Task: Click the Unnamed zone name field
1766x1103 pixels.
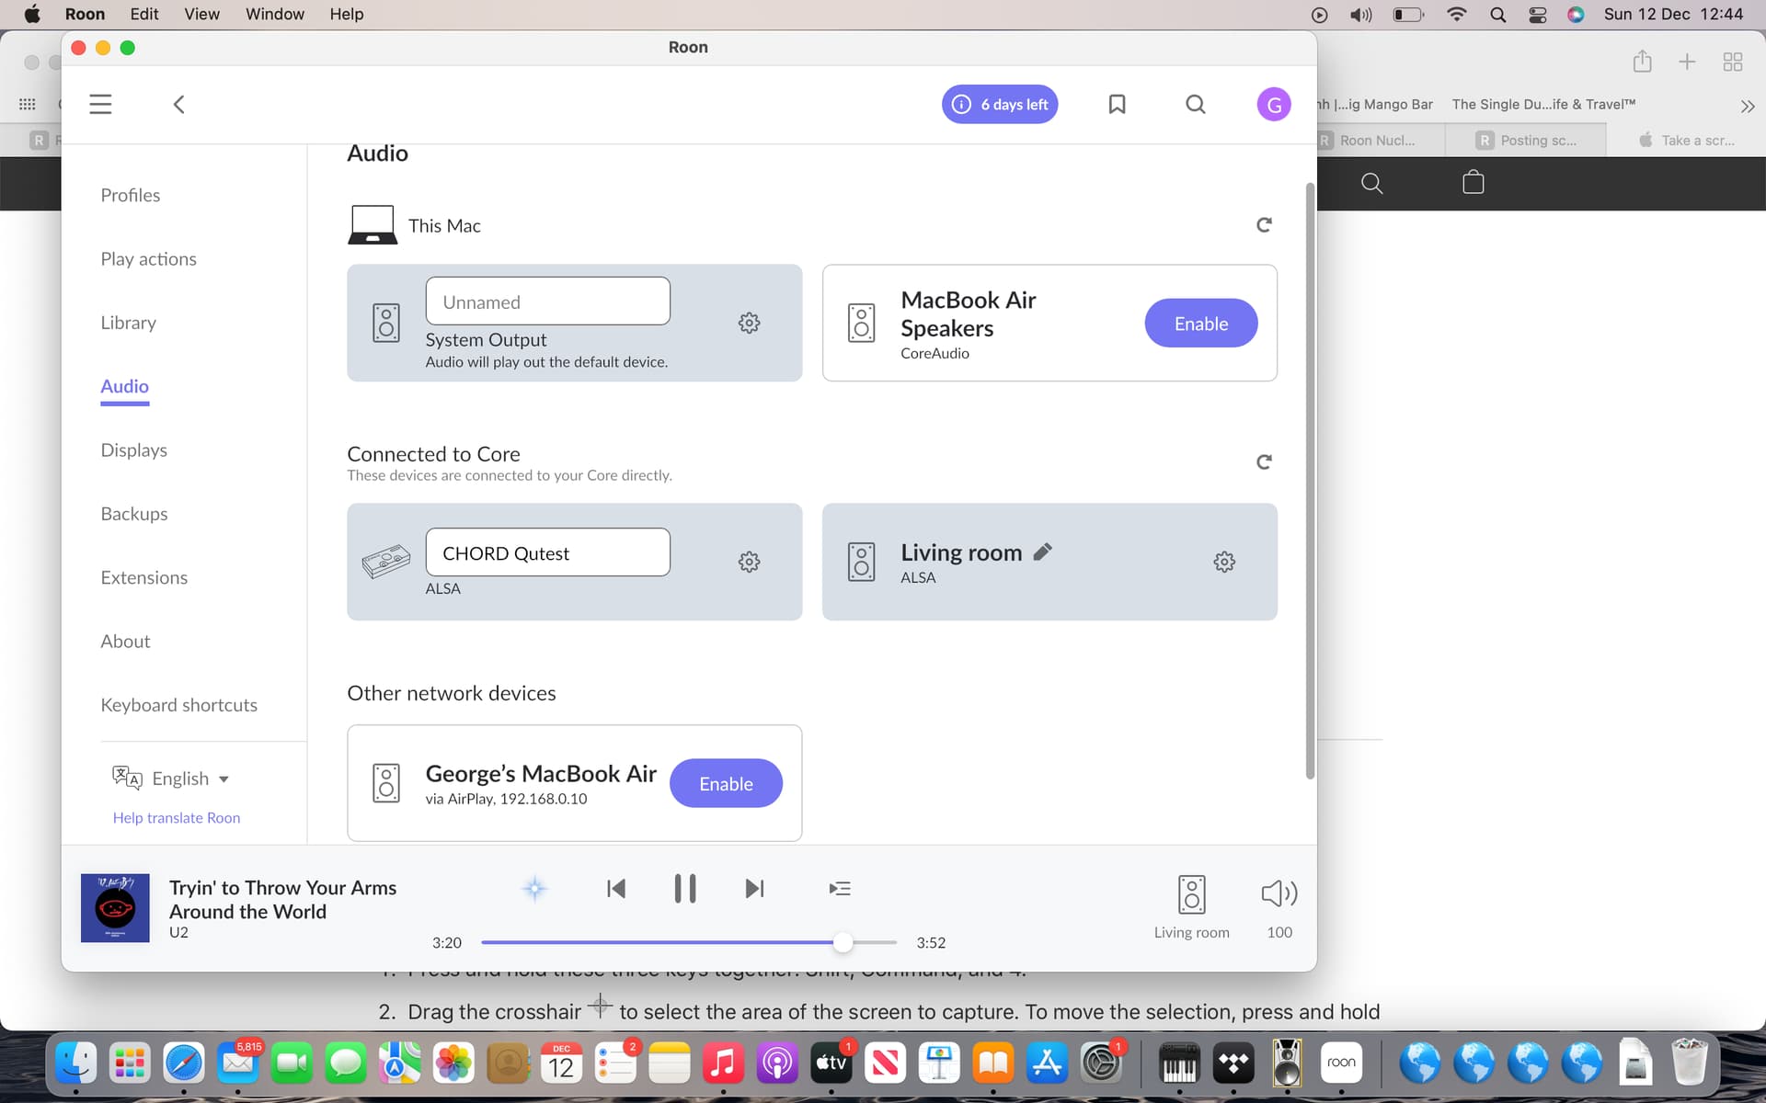Action: point(547,301)
